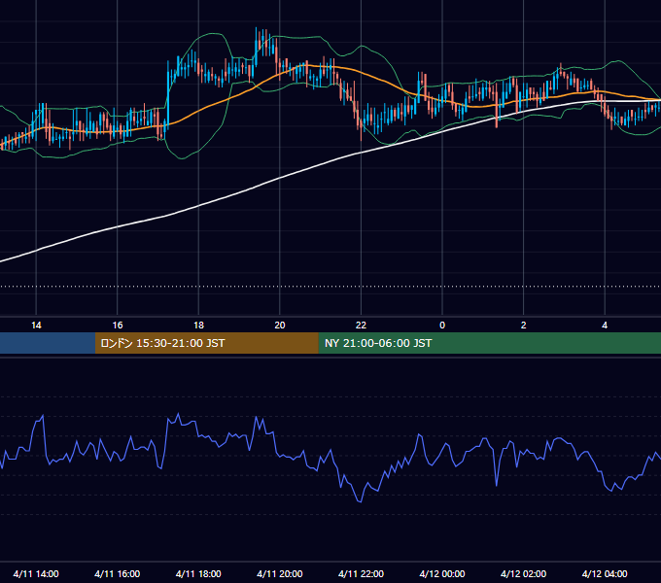Click the 20 hour label on chart axis
The image size is (661, 583).
[x=280, y=326]
